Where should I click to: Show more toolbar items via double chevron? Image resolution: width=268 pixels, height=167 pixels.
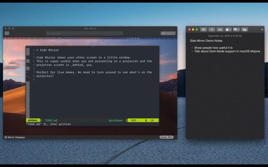[x=262, y=29]
